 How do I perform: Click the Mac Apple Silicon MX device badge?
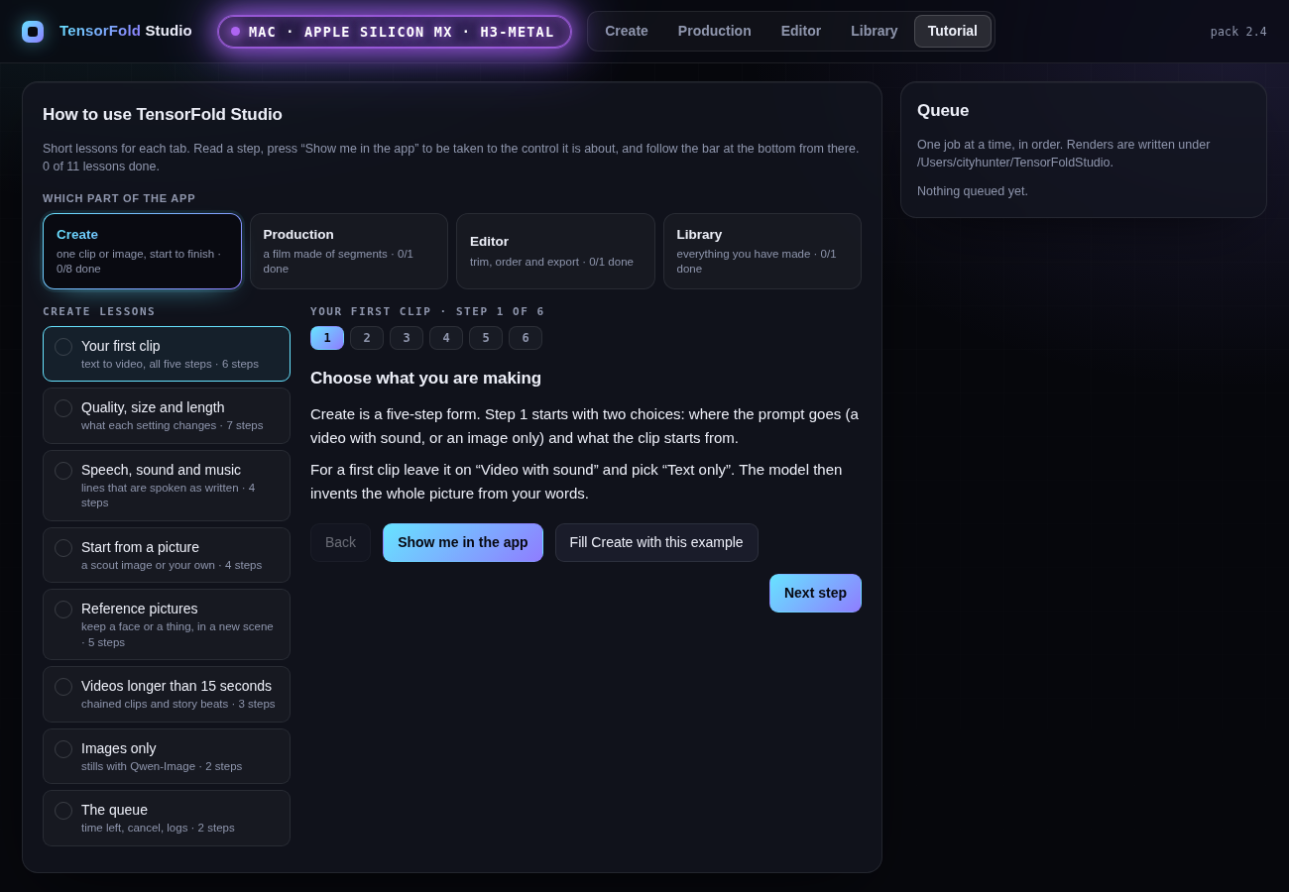point(395,32)
